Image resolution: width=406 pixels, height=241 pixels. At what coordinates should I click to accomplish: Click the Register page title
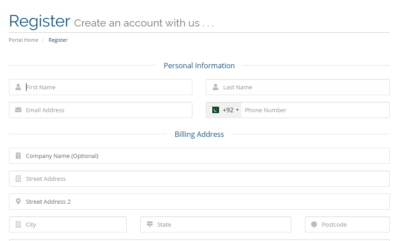tap(40, 21)
